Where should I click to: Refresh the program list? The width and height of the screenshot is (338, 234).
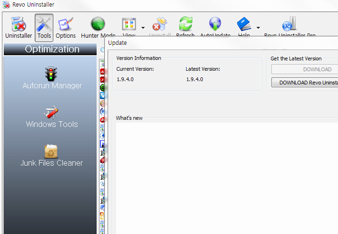[185, 24]
